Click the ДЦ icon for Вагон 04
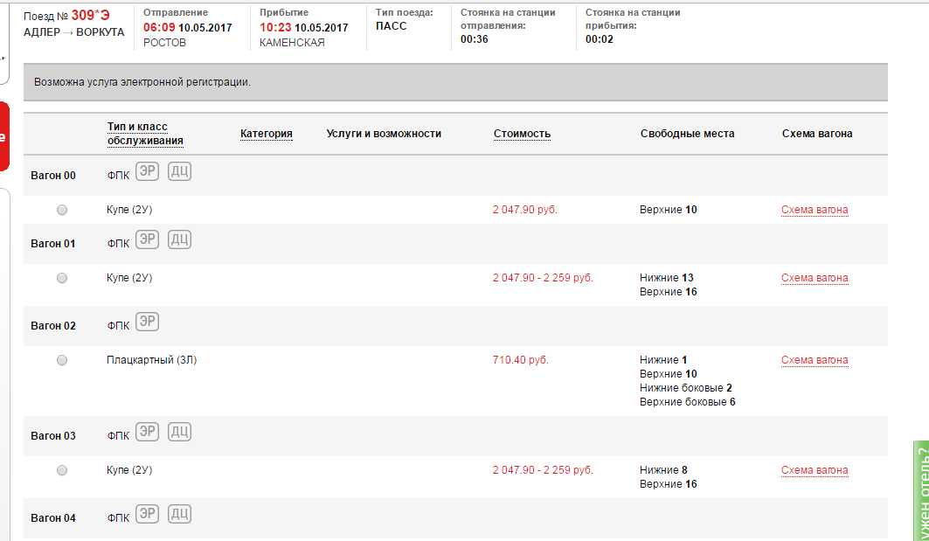 tap(179, 514)
